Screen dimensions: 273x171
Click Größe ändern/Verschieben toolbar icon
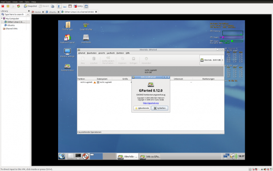108,60
